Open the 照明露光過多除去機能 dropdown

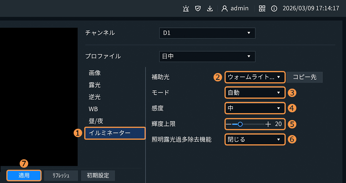tap(255, 140)
